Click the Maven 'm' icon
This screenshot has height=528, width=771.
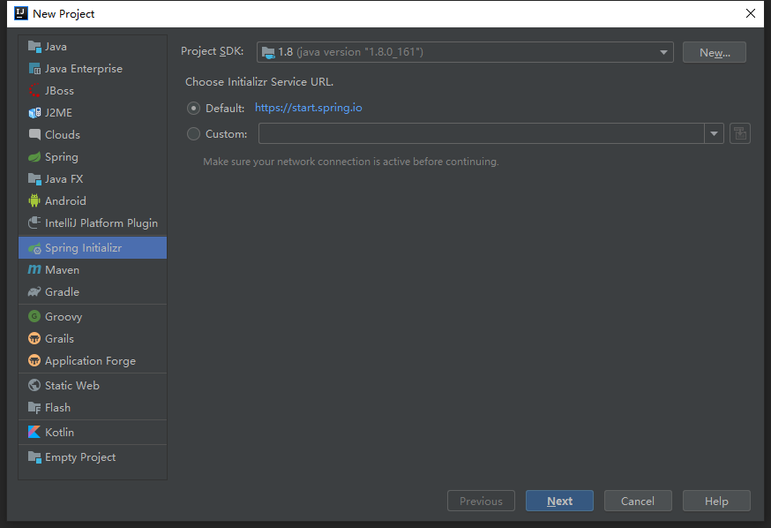coord(34,269)
